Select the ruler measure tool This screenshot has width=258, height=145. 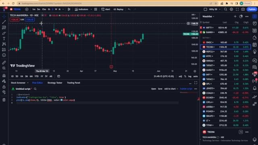click(4, 62)
